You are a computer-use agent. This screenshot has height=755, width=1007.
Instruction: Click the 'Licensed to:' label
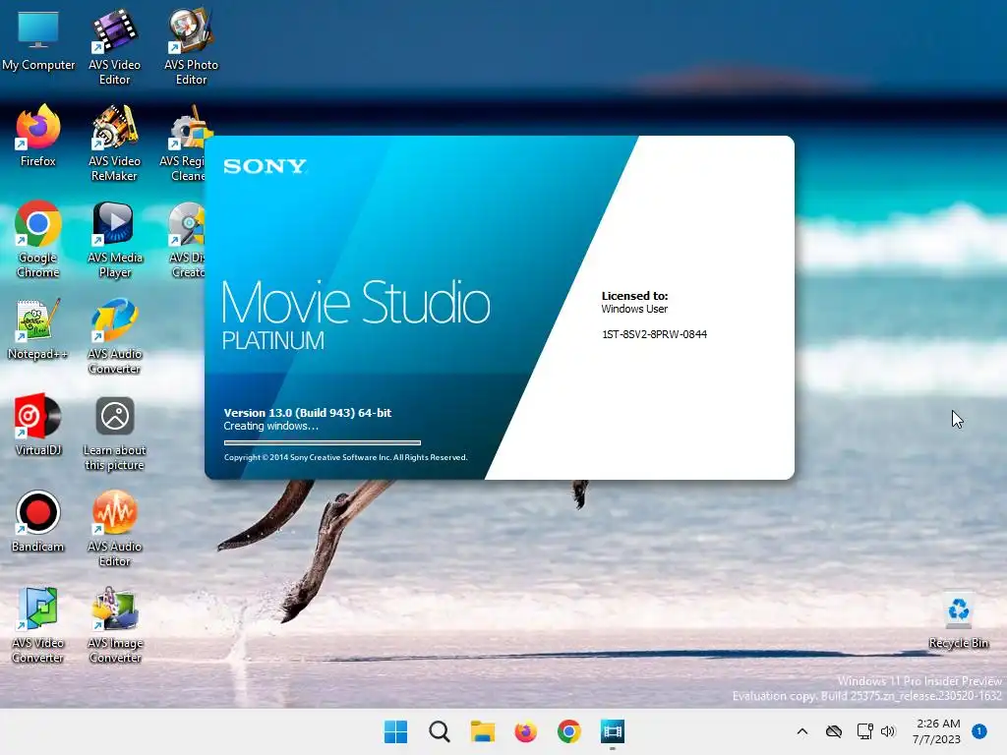tap(634, 296)
